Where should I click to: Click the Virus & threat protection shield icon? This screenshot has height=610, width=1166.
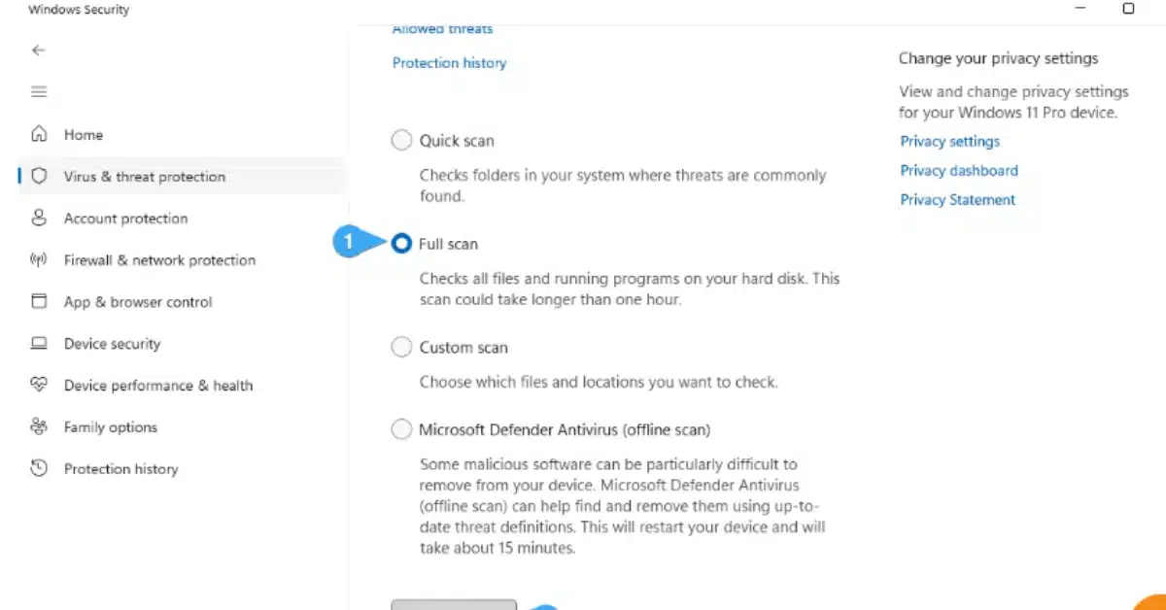(x=39, y=176)
